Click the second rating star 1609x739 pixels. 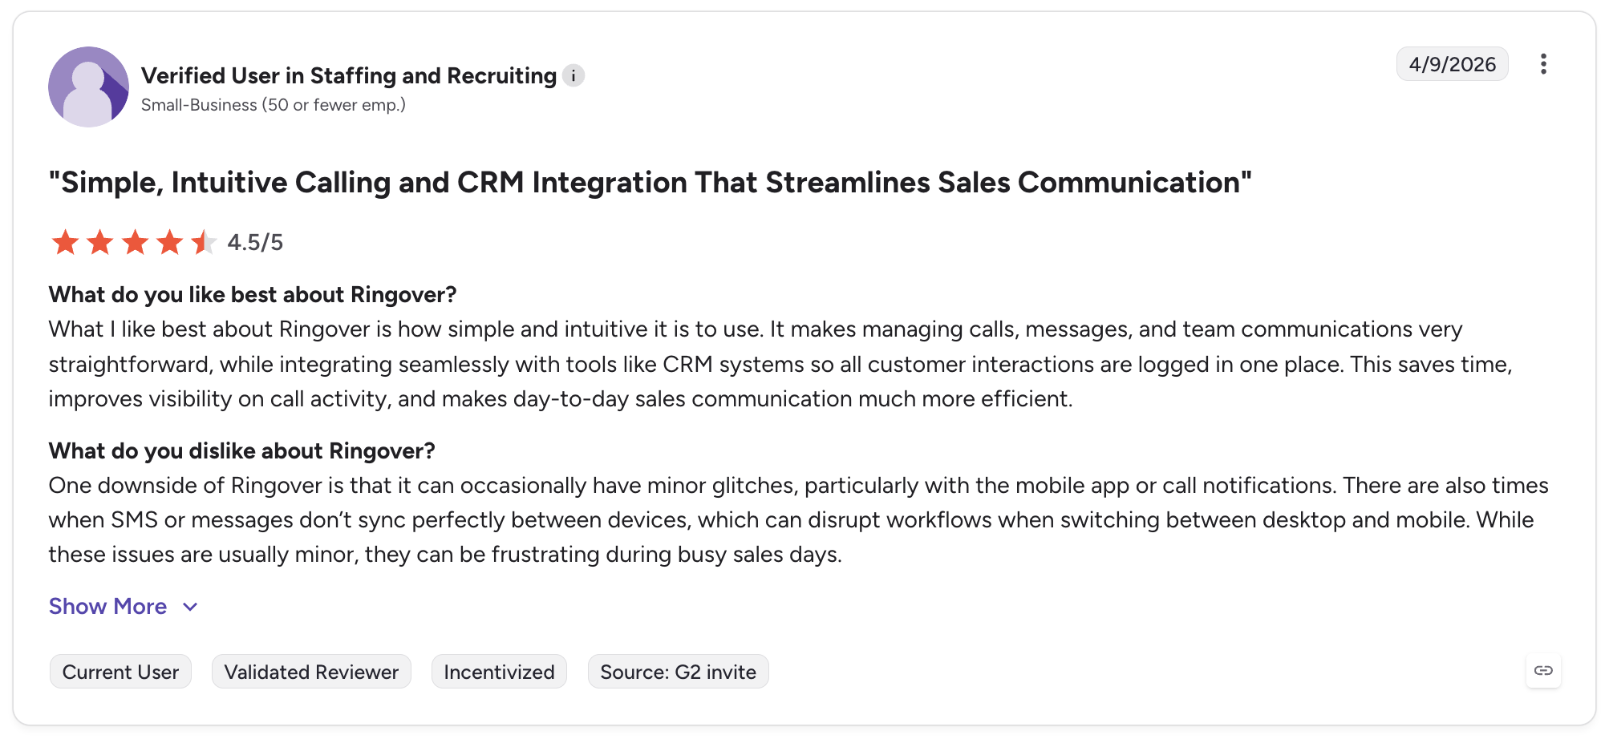tap(99, 242)
